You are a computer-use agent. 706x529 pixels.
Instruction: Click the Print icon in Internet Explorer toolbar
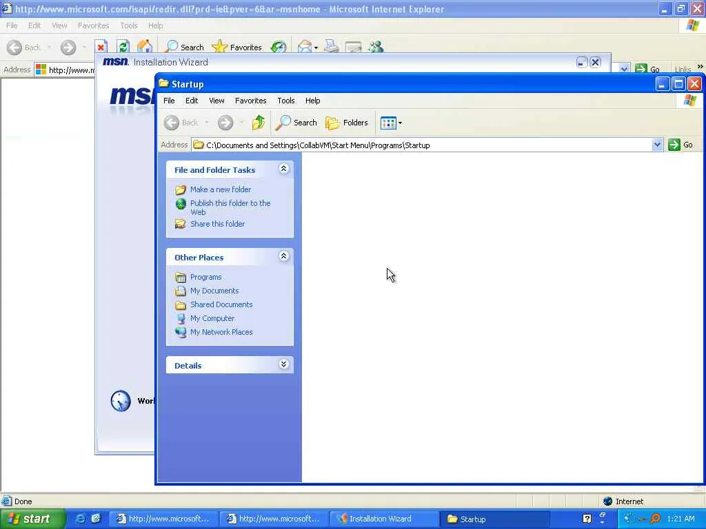(x=332, y=46)
